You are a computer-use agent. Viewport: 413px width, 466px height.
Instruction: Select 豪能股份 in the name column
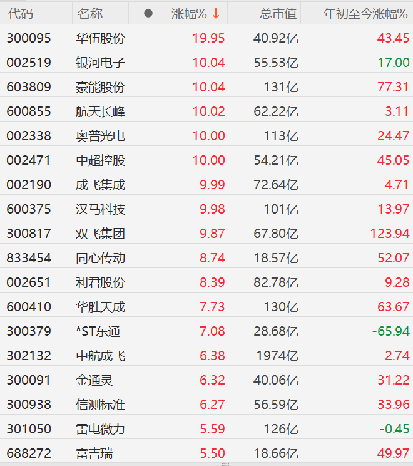[100, 87]
